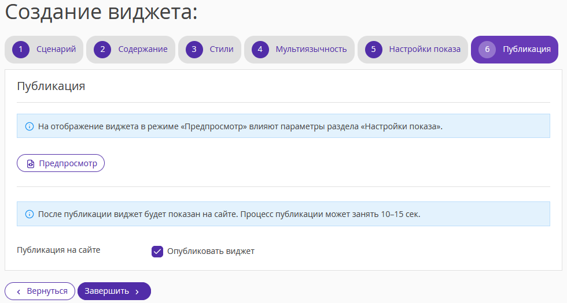Switch to step 3 Стили tab
This screenshot has width=567, height=303.
209,50
